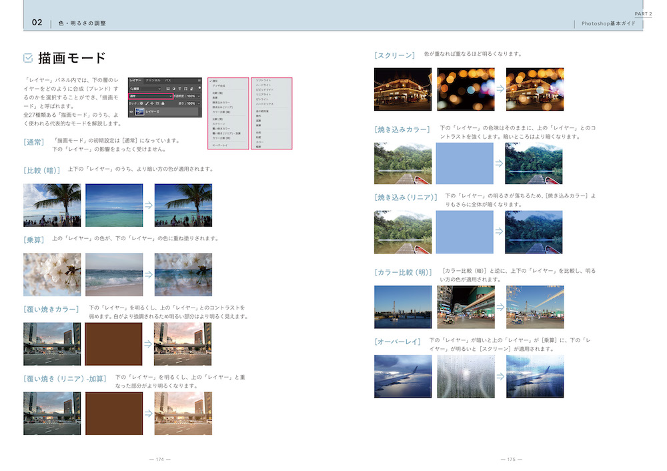Choose ハードミックス in the blend mode list
Image resolution: width=667 pixels, height=471 pixels.
pos(265,104)
